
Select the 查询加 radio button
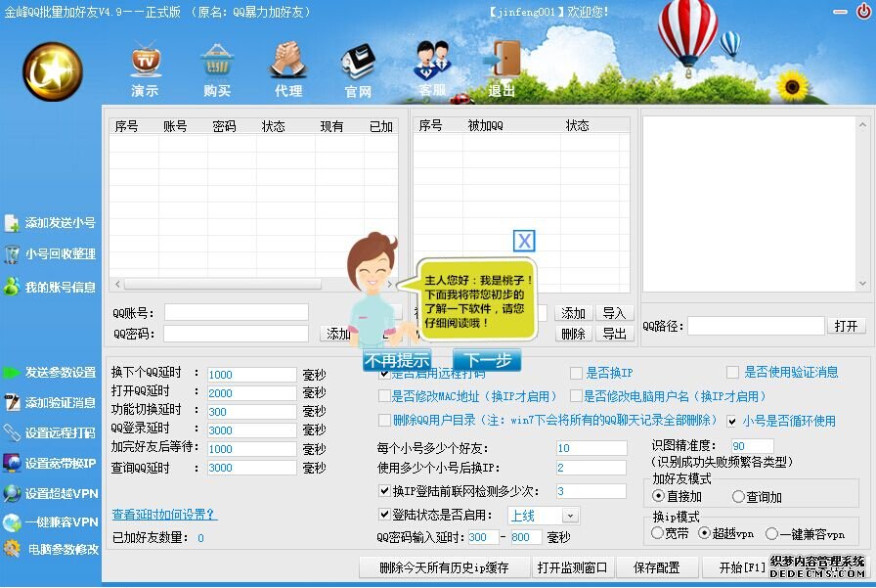coord(738,497)
